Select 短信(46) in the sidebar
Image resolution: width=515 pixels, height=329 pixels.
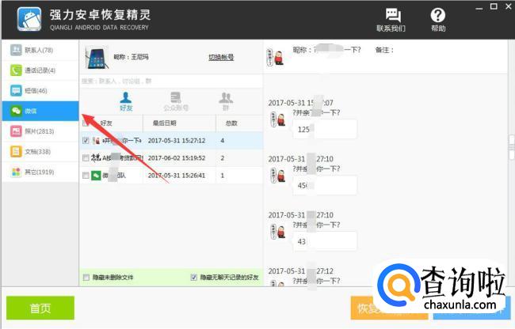[x=40, y=91]
